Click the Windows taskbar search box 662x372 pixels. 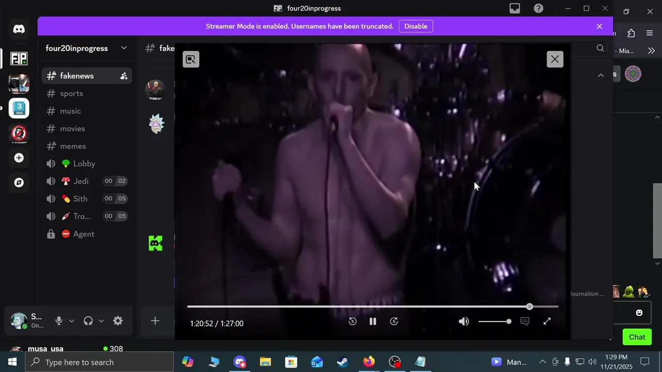[x=99, y=362]
